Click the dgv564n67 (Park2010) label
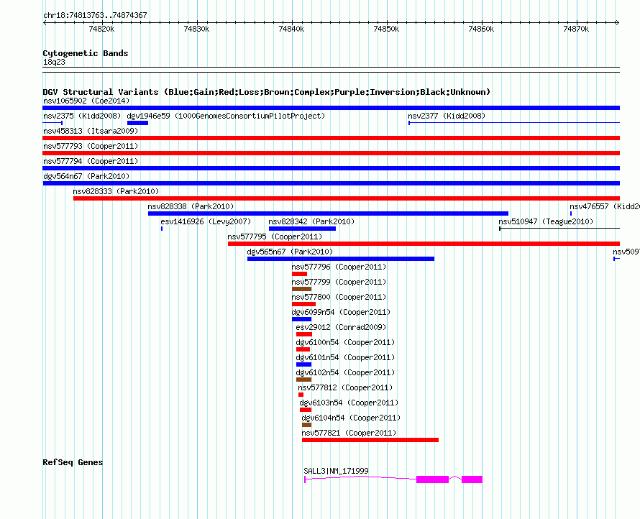Image resolution: width=640 pixels, height=519 pixels. point(86,176)
